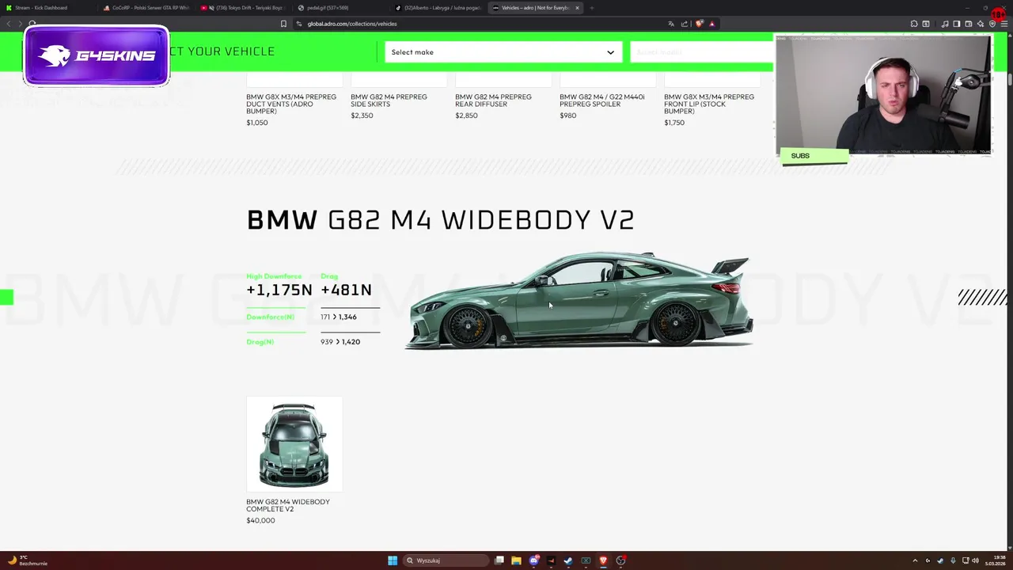Open the browser extensions puzzle icon
Viewport: 1013px width, 570px height.
(x=914, y=24)
